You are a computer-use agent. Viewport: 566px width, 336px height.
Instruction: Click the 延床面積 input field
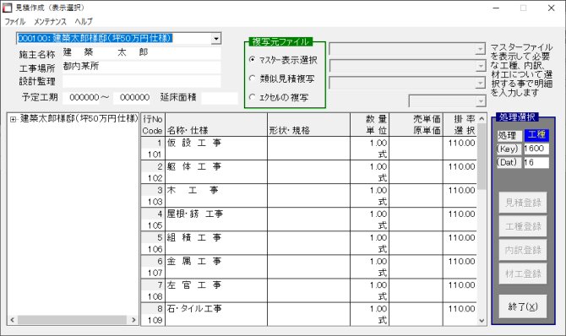pos(219,97)
